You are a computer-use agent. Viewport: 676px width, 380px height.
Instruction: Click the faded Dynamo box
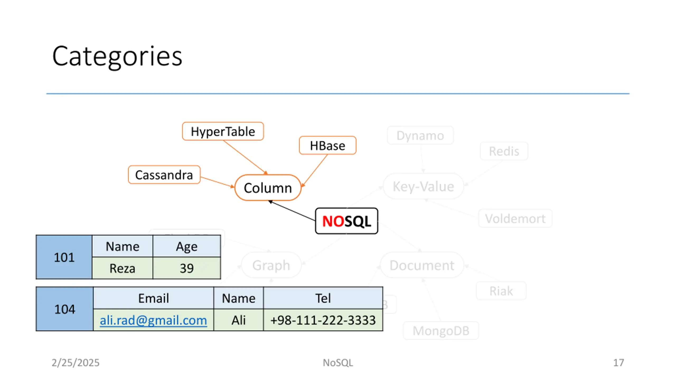click(x=420, y=135)
